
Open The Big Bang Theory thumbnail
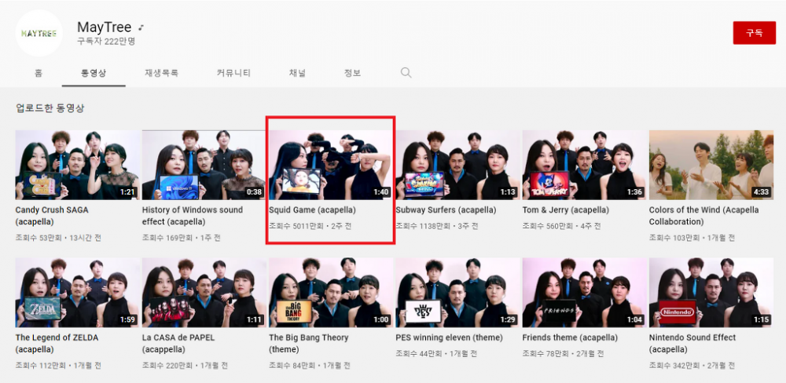(x=330, y=292)
